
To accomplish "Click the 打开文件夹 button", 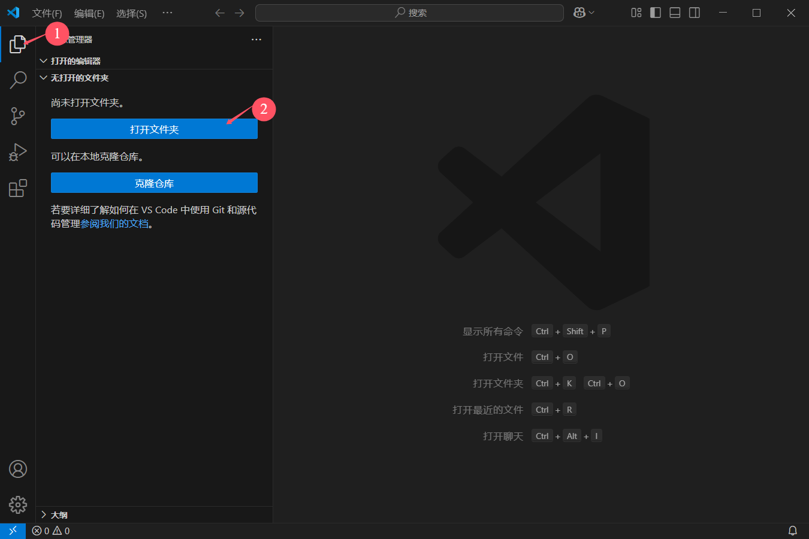I will [154, 129].
